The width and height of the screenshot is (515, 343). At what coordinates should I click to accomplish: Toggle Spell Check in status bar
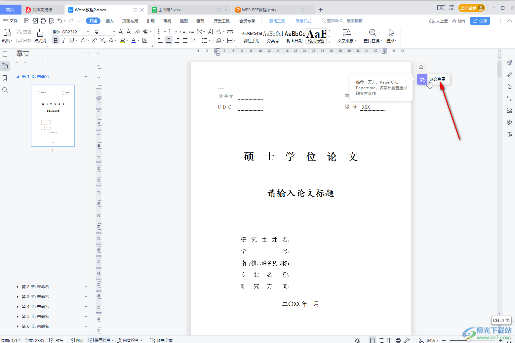point(99,340)
